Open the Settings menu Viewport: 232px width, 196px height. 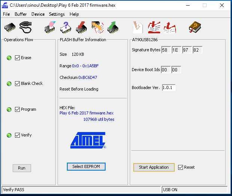(x=57, y=14)
